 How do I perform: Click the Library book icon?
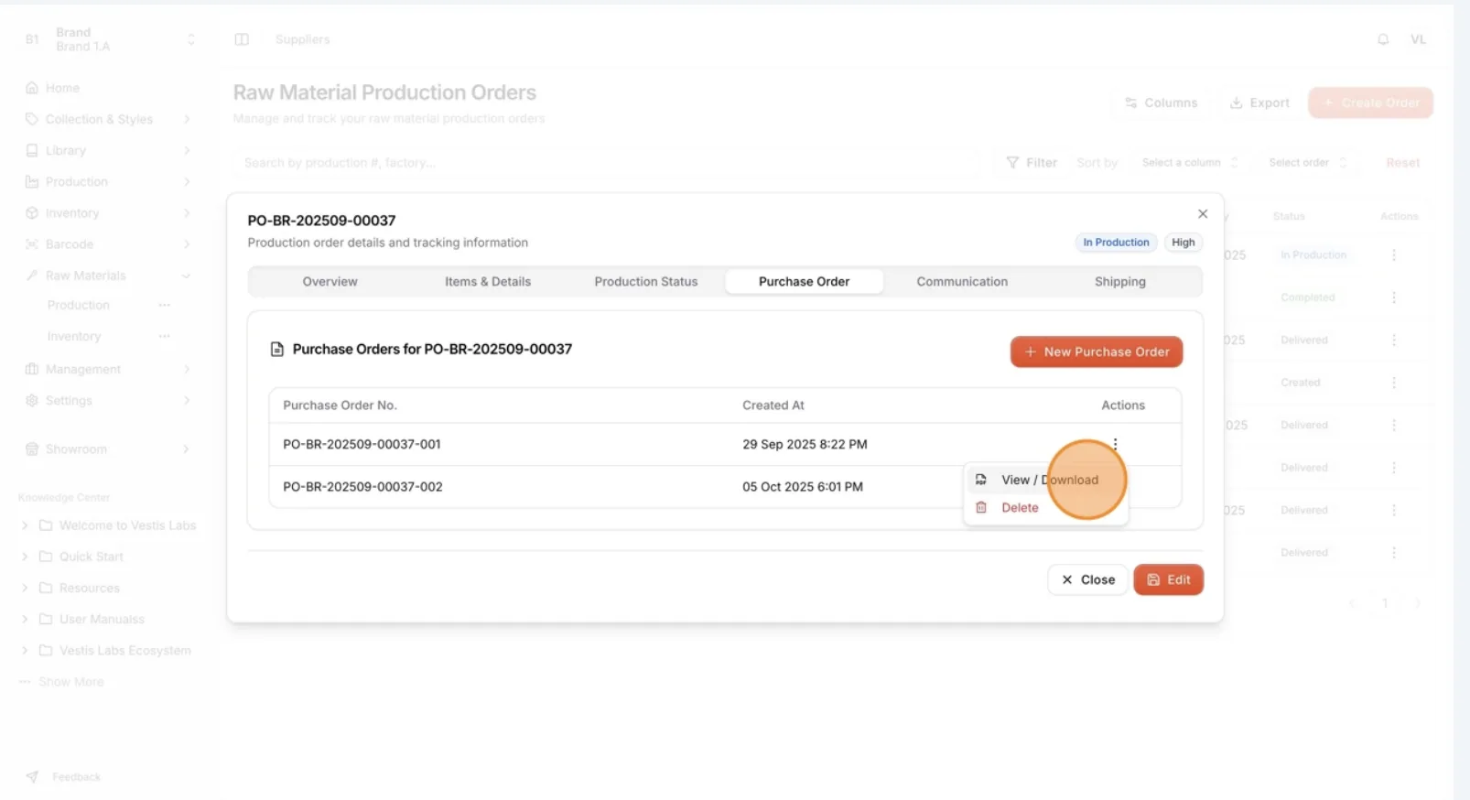pyautogui.click(x=32, y=150)
